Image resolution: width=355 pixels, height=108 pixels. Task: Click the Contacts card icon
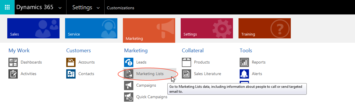pos(71,74)
